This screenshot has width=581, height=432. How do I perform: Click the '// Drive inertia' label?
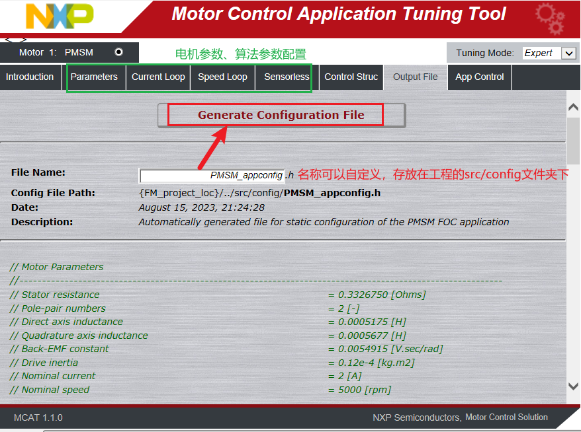tap(44, 363)
